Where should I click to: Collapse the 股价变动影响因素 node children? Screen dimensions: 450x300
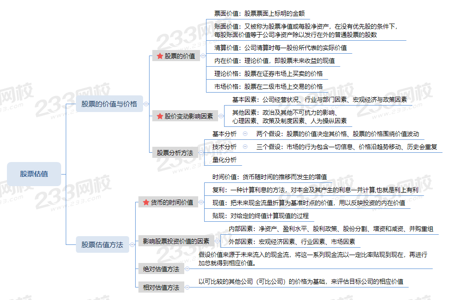pos(221,116)
